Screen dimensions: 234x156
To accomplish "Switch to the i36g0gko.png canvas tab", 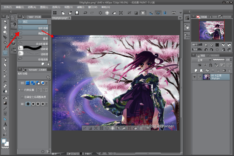I will [x=61, y=18].
